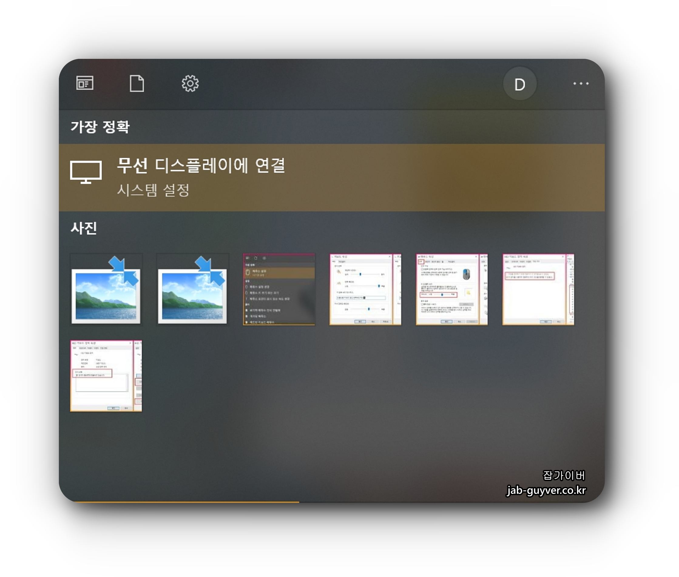Open the first landscape photo thumbnail
This screenshot has height=577, width=679.
106,289
